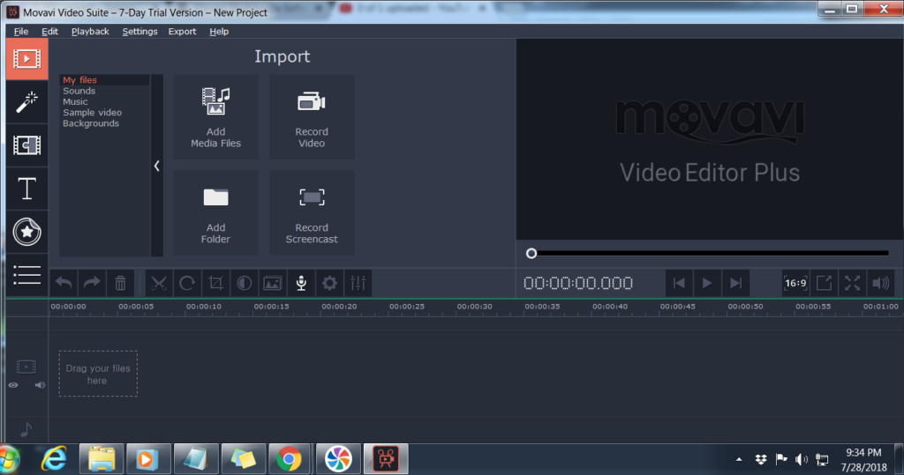The height and width of the screenshot is (475, 904).
Task: Open the Playback menu
Action: tap(90, 31)
